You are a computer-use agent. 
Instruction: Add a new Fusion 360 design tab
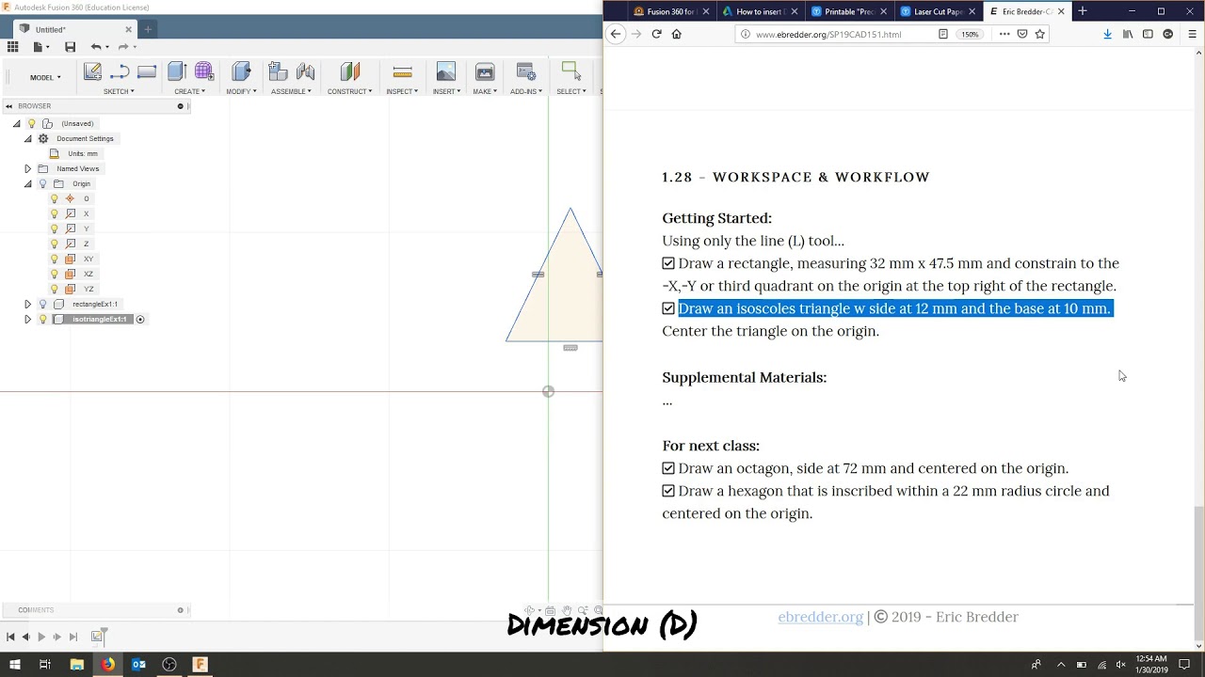[x=148, y=29]
